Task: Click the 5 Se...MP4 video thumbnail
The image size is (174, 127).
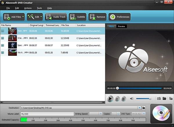Action: pyautogui.click(x=12, y=38)
